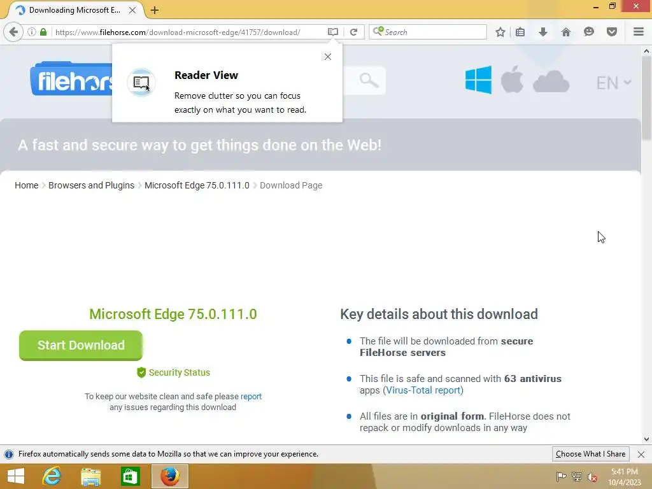Image resolution: width=652 pixels, height=489 pixels.
Task: Select Windows software platform icon
Action: pyautogui.click(x=478, y=80)
